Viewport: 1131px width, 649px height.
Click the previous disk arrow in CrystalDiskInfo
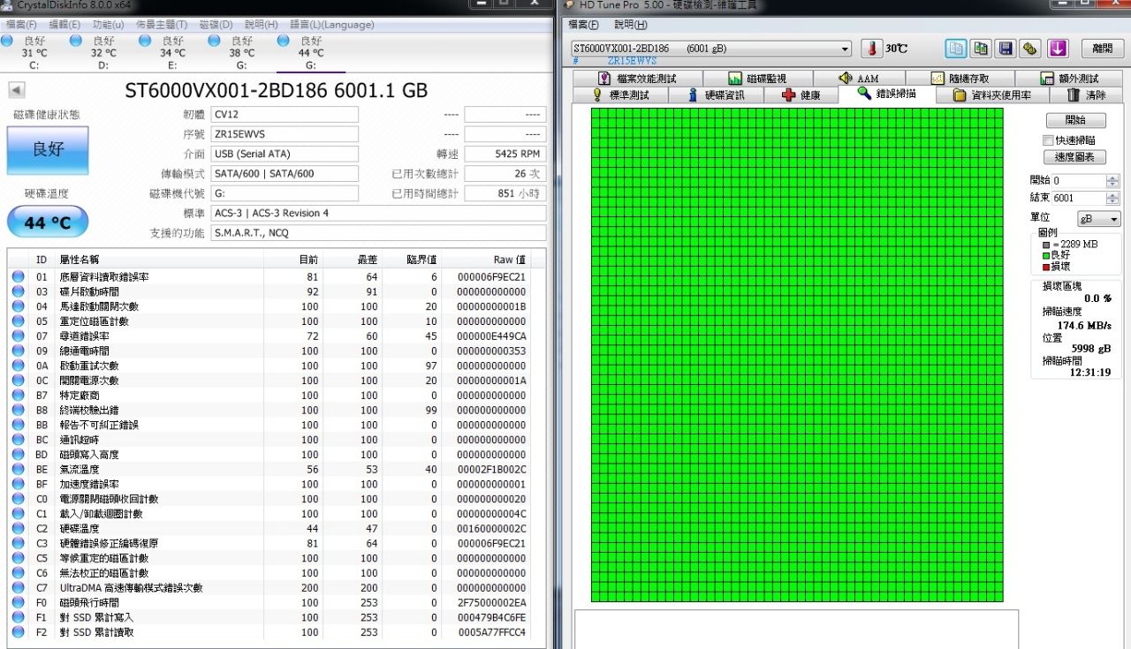click(17, 89)
